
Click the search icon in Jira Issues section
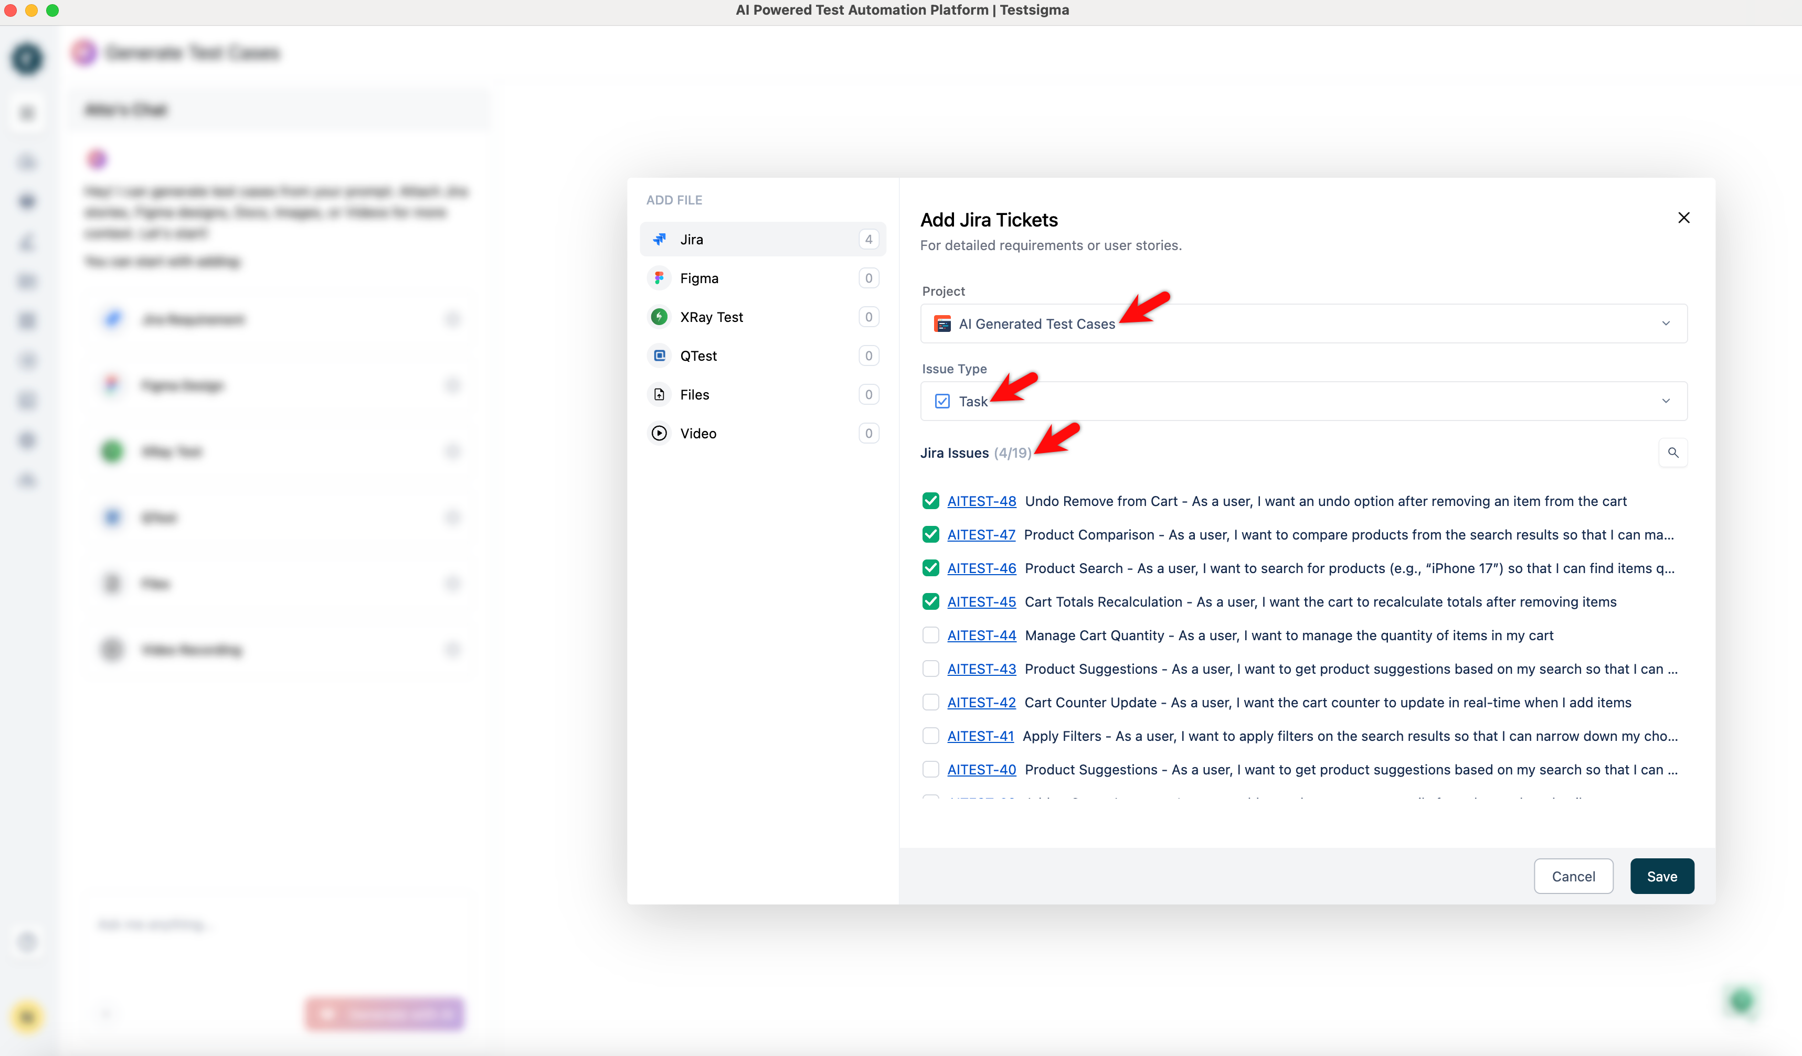coord(1673,452)
